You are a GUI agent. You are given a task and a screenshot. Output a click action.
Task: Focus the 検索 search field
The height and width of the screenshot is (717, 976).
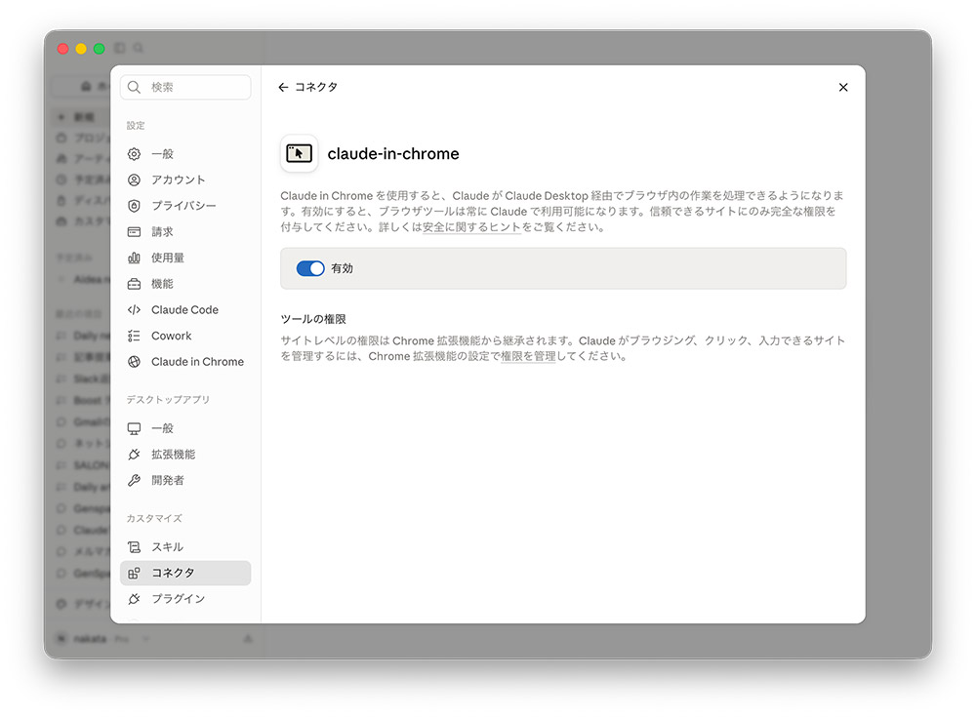coord(185,87)
